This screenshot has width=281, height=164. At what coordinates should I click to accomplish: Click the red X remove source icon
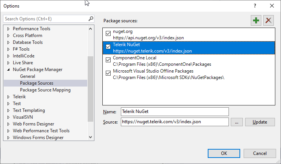269,20
